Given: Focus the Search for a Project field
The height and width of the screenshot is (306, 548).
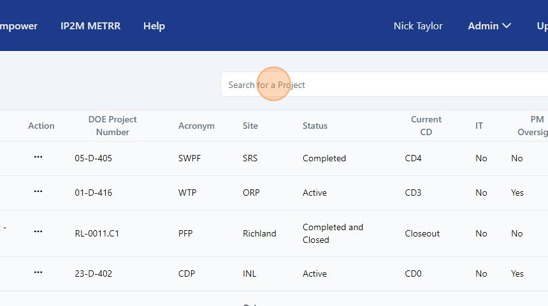Looking at the screenshot, I should point(382,85).
